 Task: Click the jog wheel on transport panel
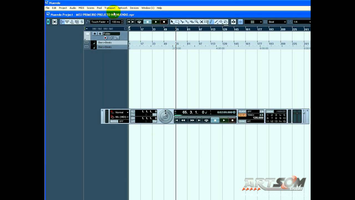click(166, 116)
